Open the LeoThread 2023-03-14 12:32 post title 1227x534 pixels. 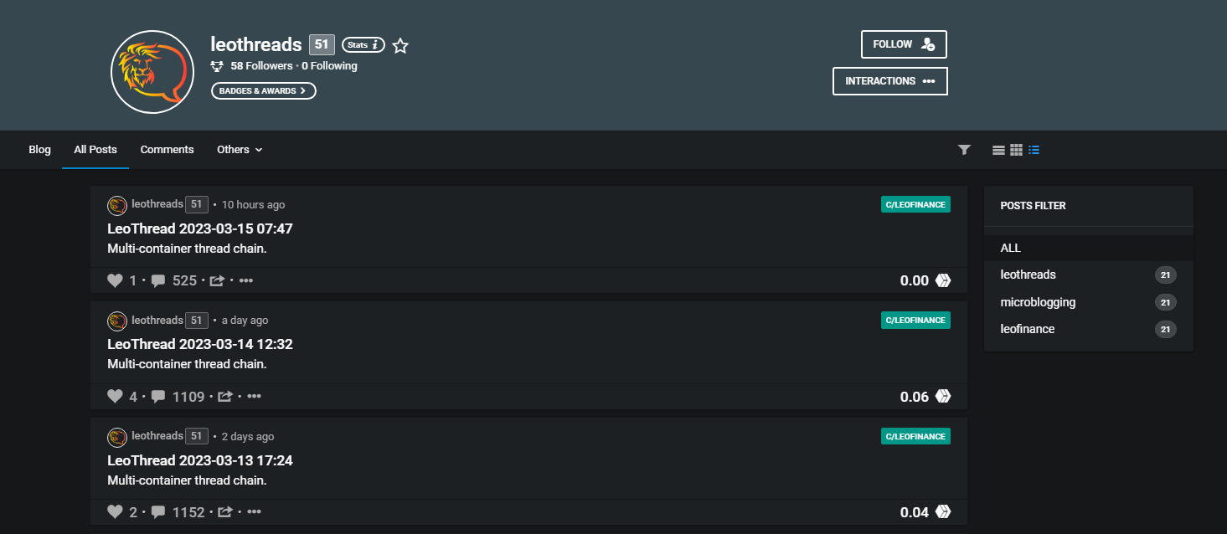tap(200, 344)
